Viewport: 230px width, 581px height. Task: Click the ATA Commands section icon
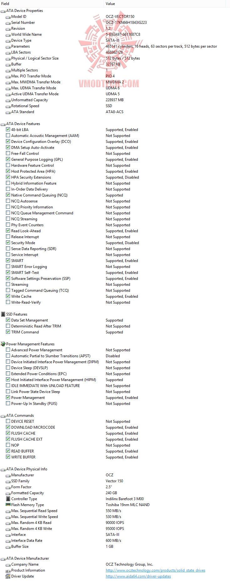click(3, 416)
